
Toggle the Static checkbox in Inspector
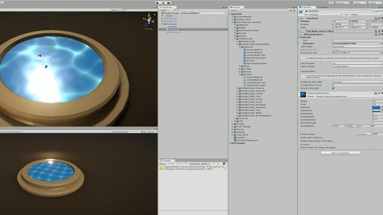click(x=373, y=11)
